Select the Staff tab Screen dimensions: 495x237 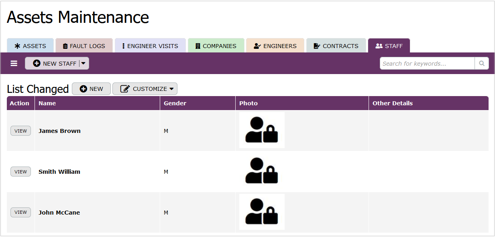click(x=389, y=46)
